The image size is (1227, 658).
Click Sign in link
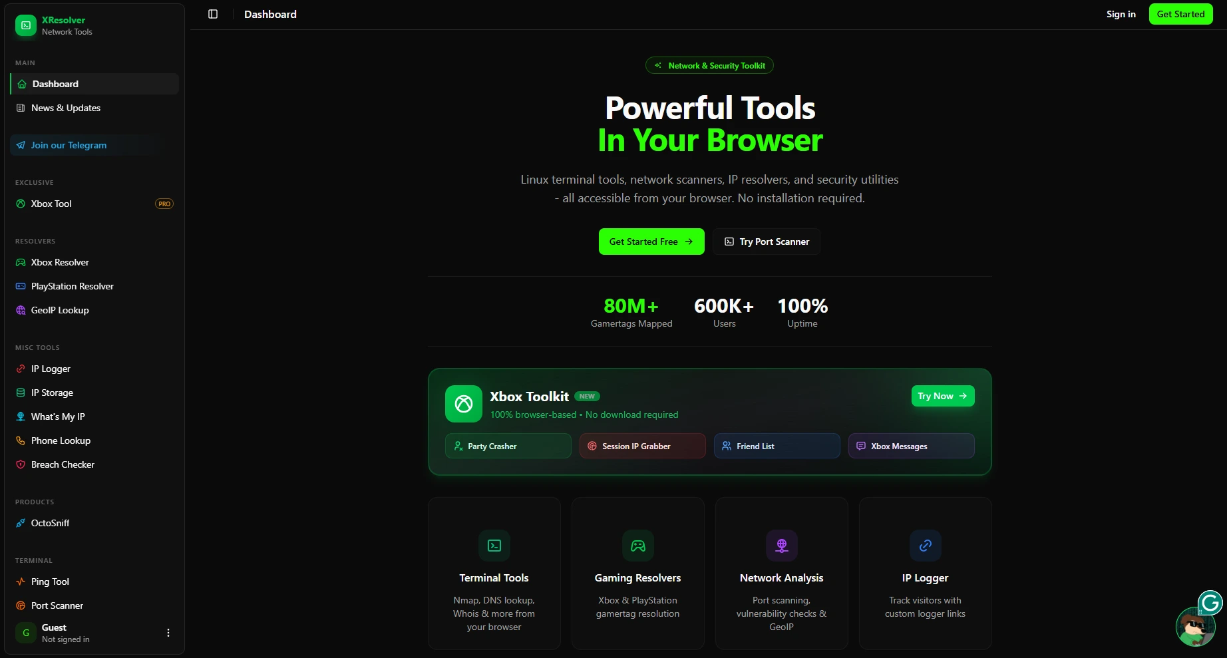pyautogui.click(x=1121, y=14)
